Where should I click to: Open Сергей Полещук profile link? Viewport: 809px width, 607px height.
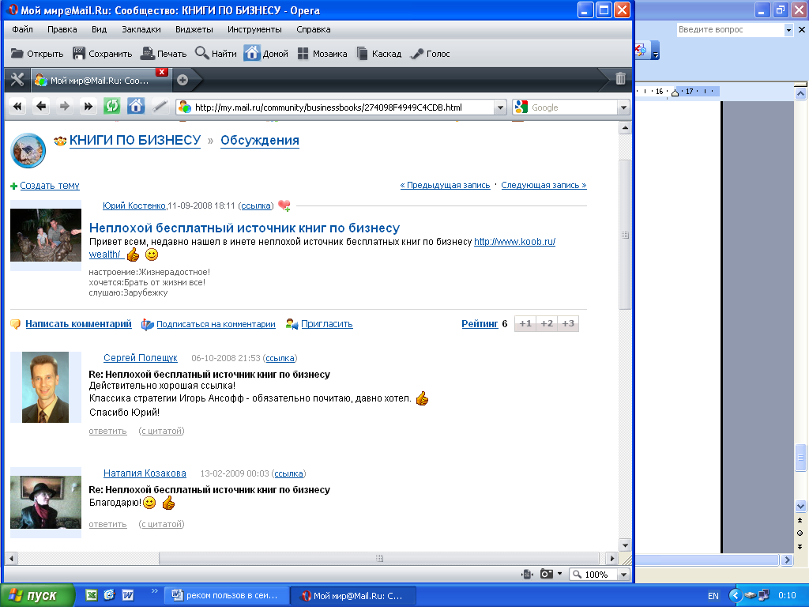(x=141, y=358)
